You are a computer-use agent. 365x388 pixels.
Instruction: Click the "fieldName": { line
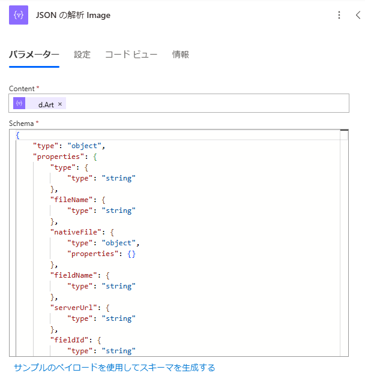click(80, 275)
